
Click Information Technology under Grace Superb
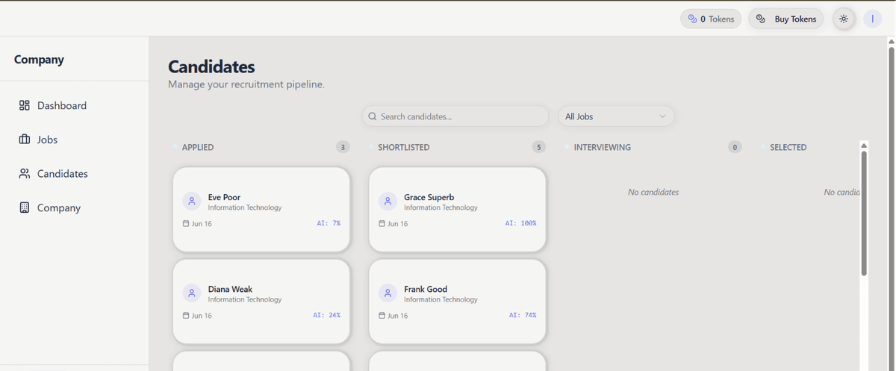click(x=441, y=208)
